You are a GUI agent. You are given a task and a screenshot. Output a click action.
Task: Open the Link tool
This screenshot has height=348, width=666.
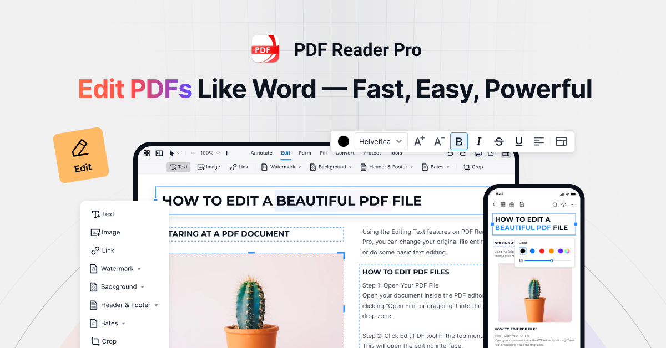[x=239, y=166]
